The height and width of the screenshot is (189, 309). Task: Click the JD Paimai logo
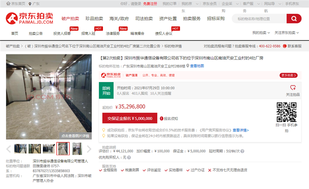click(x=29, y=18)
